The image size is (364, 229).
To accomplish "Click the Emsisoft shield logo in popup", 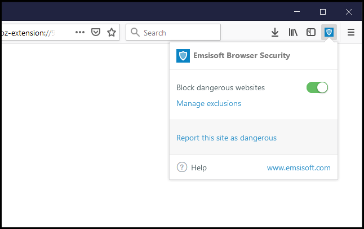I will (x=183, y=56).
